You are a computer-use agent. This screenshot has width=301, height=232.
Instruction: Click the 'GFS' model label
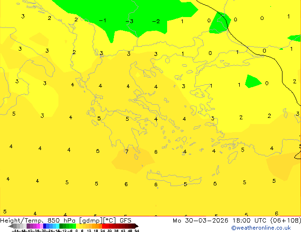125,221
